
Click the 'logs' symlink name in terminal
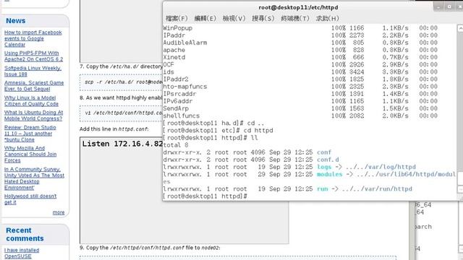click(x=324, y=167)
